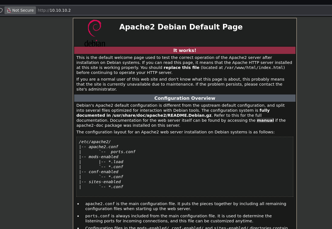This screenshot has width=332, height=229.
Task: Click the Not Secure badge
Action: 20,10
